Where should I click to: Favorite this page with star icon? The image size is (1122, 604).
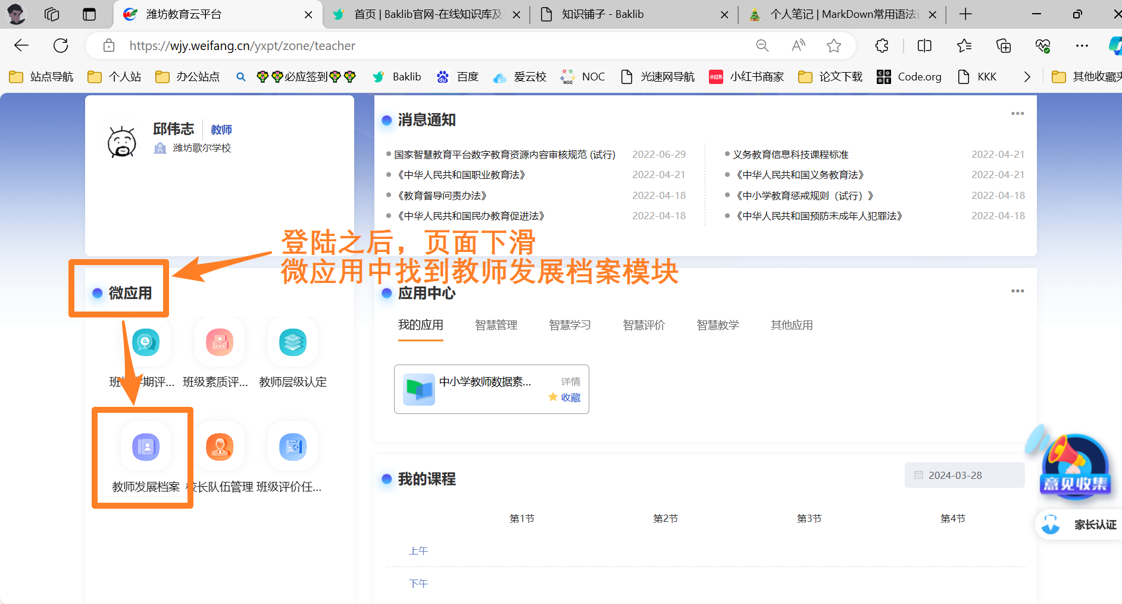[x=834, y=46]
